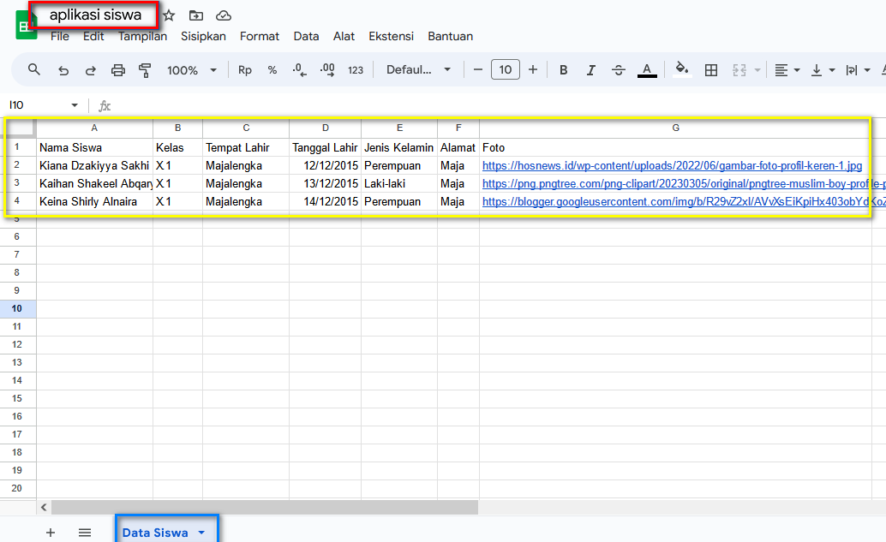Click the move to folder icon
This screenshot has height=542, width=886.
[x=196, y=15]
